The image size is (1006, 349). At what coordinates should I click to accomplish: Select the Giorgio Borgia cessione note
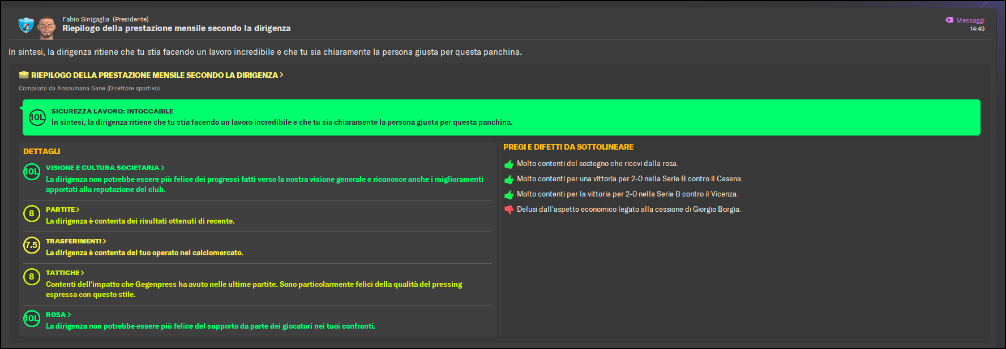click(x=629, y=210)
